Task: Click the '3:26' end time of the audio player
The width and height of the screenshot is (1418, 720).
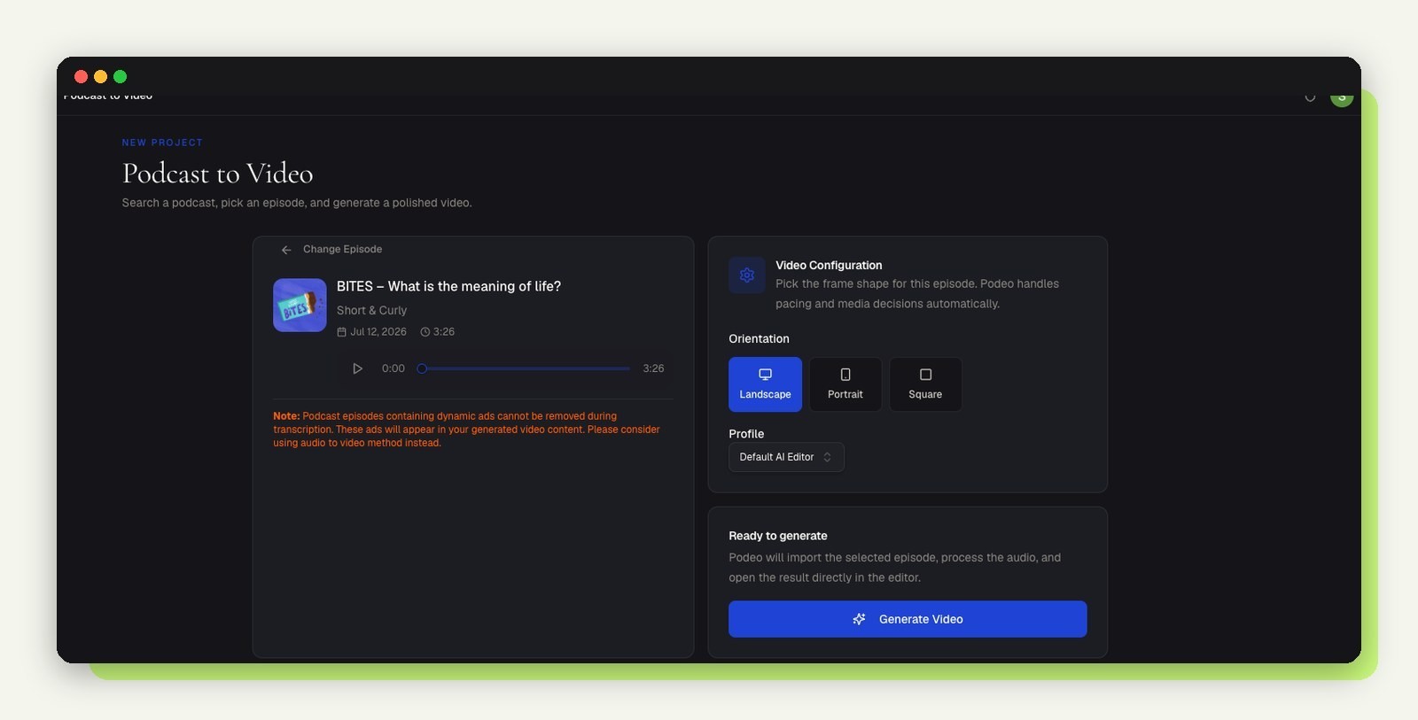Action: [653, 368]
